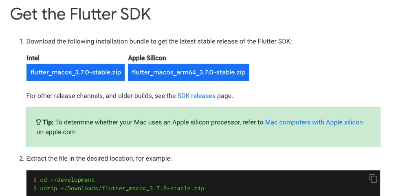The image size is (396, 196).
Task: Open the SDK releases page link
Action: click(x=196, y=96)
